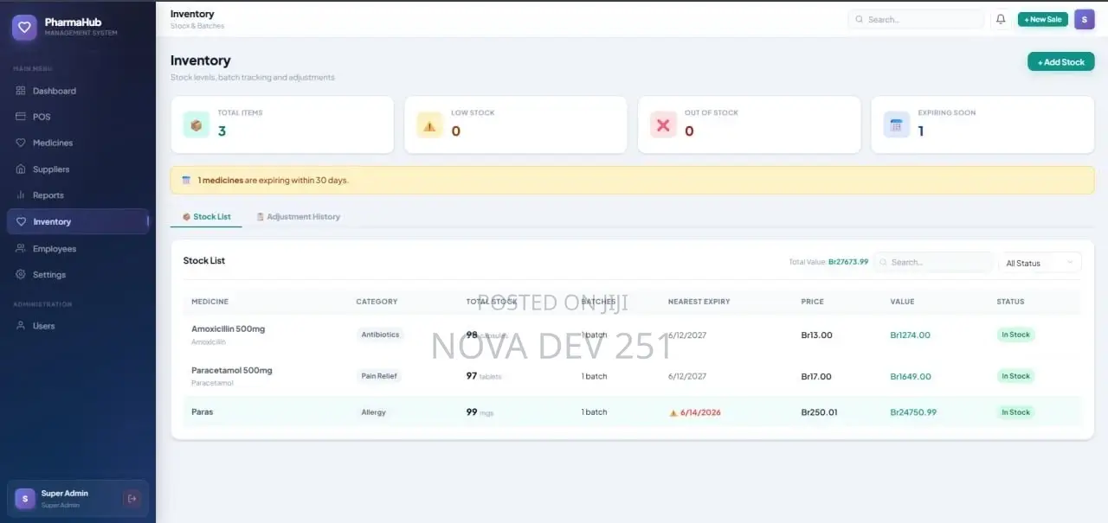Click the VALUE column header
The height and width of the screenshot is (523, 1108).
[902, 302]
